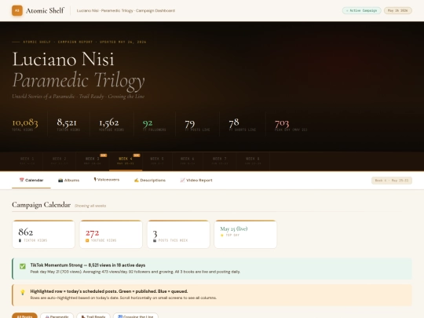Click the Week 4 May 25-31 badge
The image size is (424, 318).
tap(392, 181)
